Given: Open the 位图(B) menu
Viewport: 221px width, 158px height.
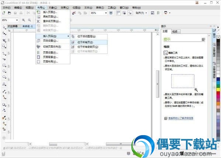Looking at the screenshot, I should coord(76,8).
